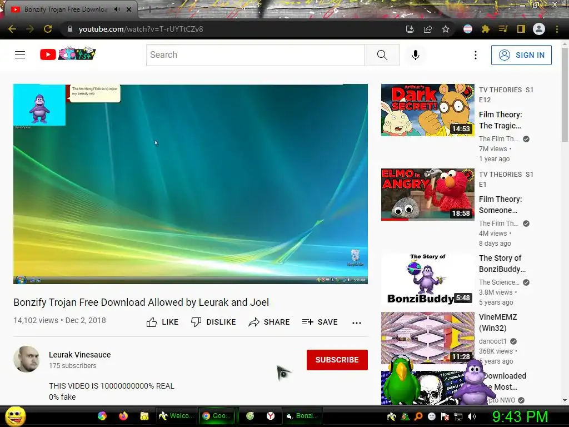Viewport: 569px width, 427px height.
Task: Open the Chrome profile avatar
Action: [539, 29]
